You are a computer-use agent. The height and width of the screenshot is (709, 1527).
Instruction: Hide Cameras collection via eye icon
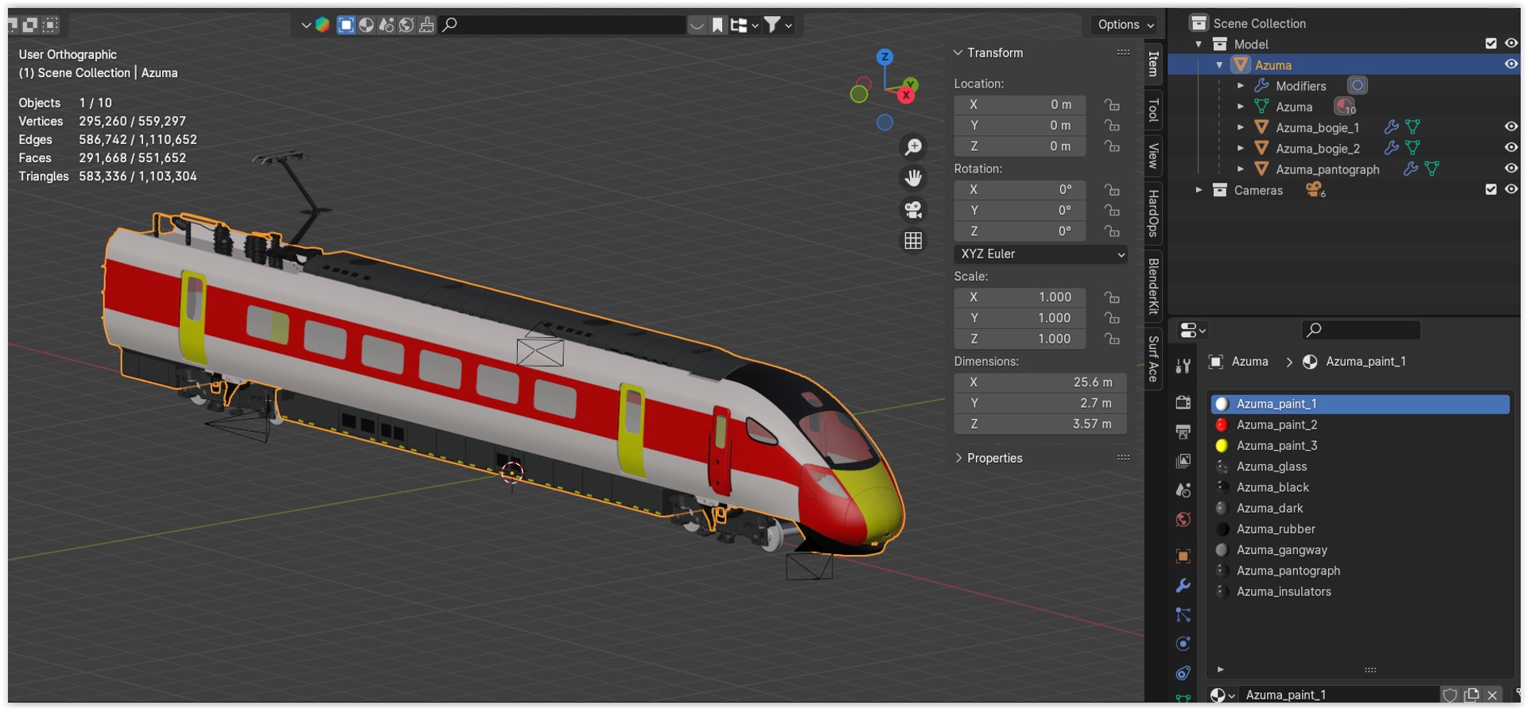click(x=1511, y=189)
